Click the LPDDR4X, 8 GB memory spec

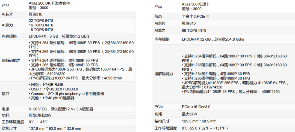(59, 36)
